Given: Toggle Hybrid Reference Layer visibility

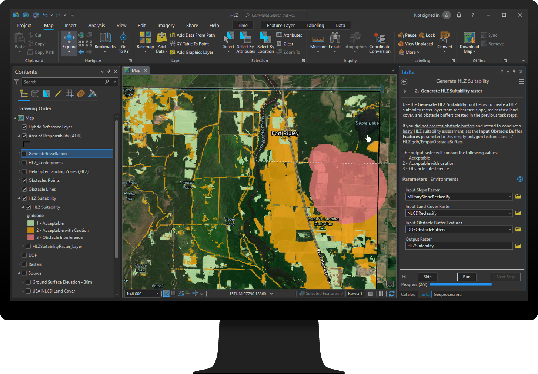Looking at the screenshot, I should (24, 127).
